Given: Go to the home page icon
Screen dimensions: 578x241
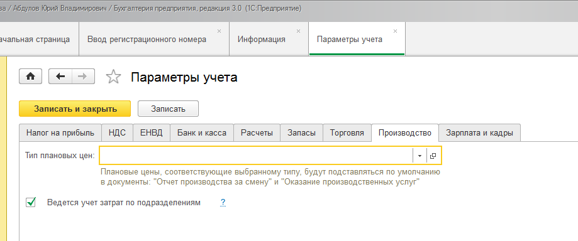Looking at the screenshot, I should 30,76.
